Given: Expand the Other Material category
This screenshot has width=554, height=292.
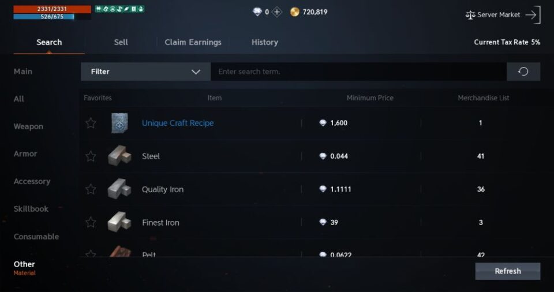Looking at the screenshot, I should (x=25, y=267).
